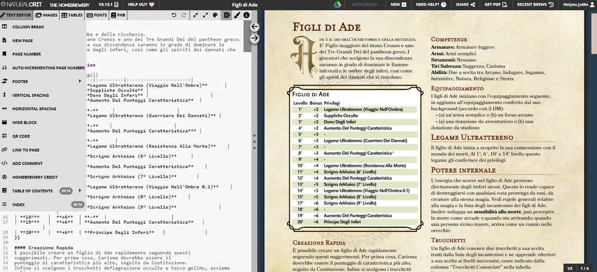Click the expand editor arrows icon
The height and width of the screenshot is (272, 597).
pos(206,15)
